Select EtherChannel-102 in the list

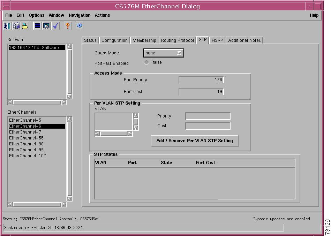(x=37, y=155)
